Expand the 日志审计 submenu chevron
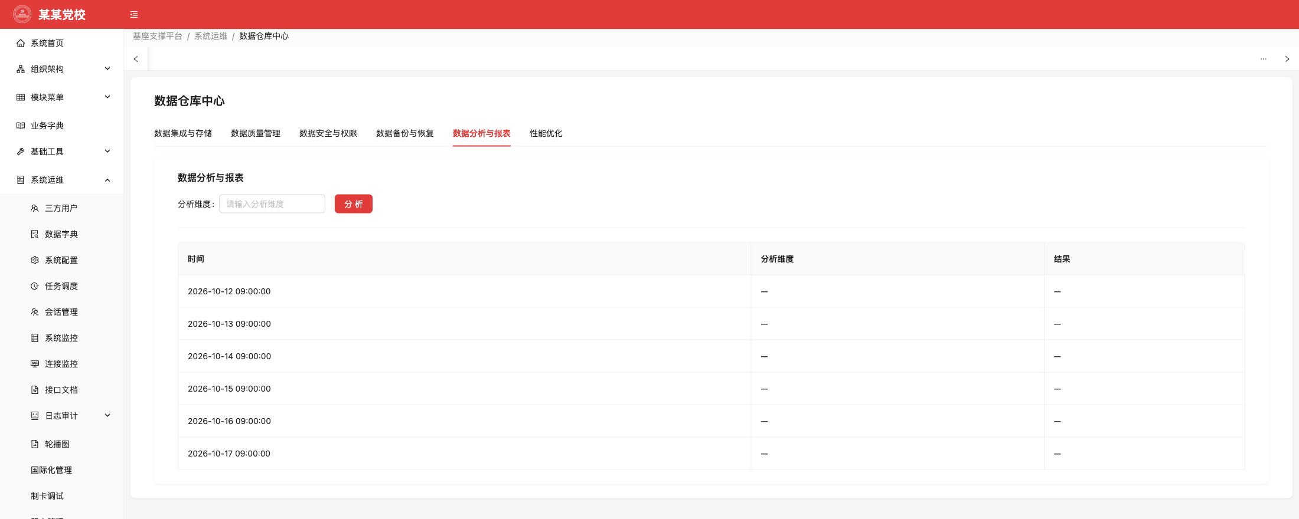Viewport: 1299px width, 519px height. [x=107, y=416]
